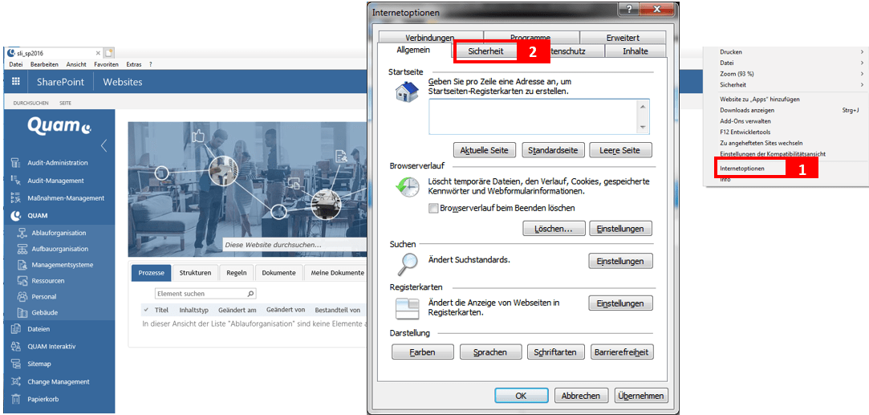
Task: Click the Aufbauorganisation icon
Action: pos(22,249)
